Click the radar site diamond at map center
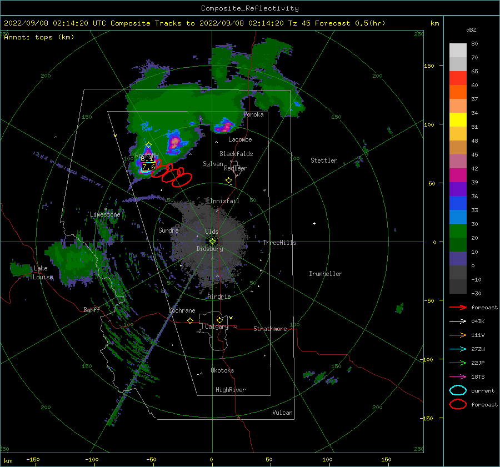 pos(212,242)
